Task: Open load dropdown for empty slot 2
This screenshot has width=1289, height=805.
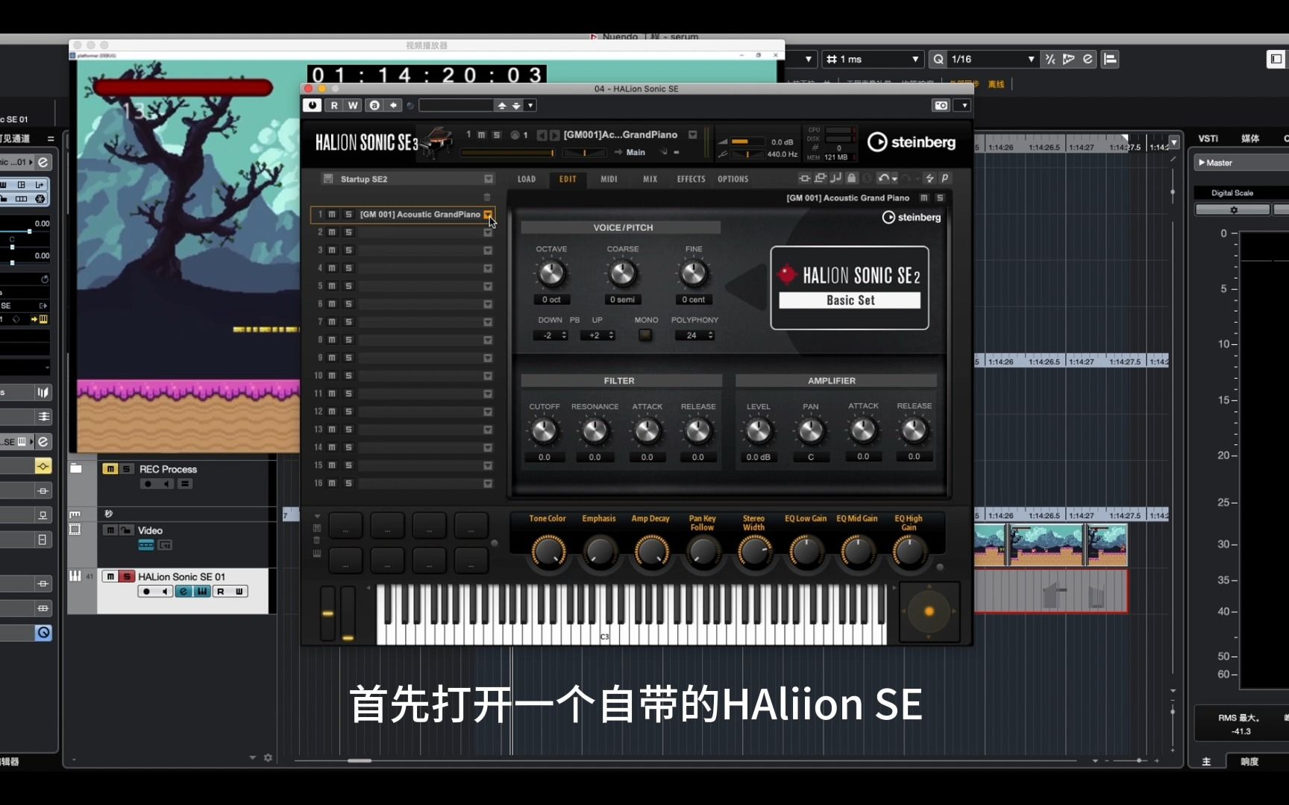Action: click(x=487, y=233)
